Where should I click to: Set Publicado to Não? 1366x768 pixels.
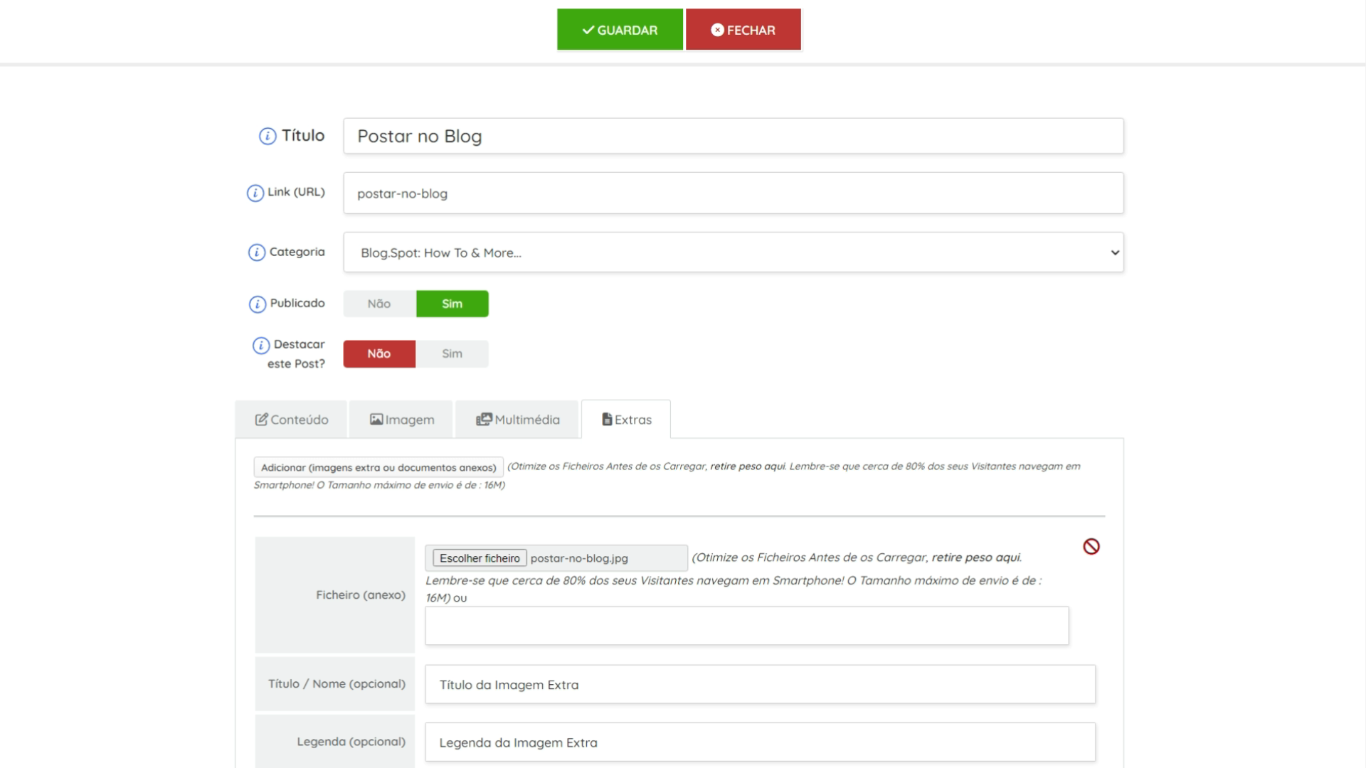click(379, 304)
